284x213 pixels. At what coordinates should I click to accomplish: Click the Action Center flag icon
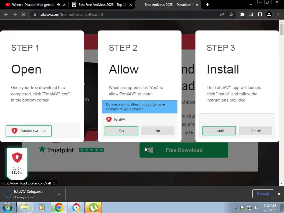click(242, 208)
